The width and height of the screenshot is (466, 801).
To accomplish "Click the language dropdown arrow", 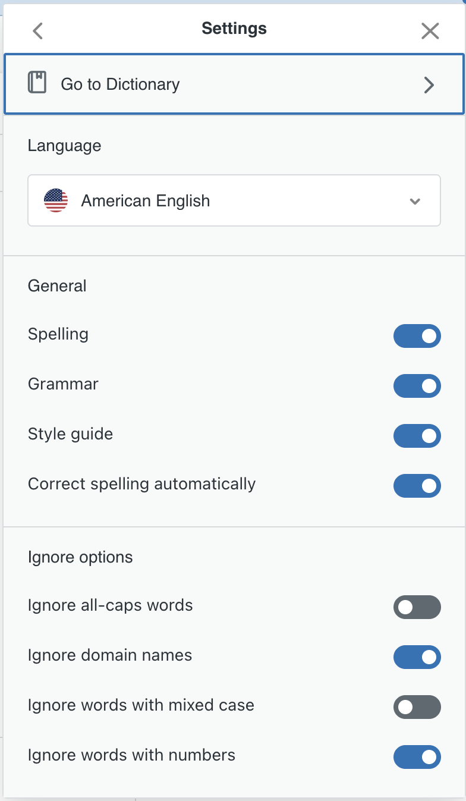I will tap(415, 201).
